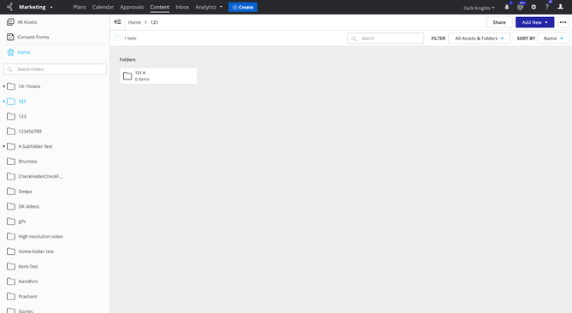Click the folder icon for Kerb-Test

[x=11, y=266]
